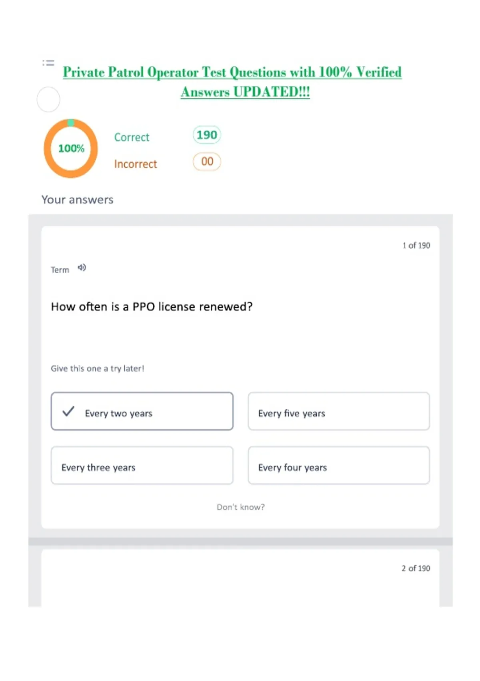Click the question text about PPO license
Screen dimensions: 480x681
(x=152, y=307)
